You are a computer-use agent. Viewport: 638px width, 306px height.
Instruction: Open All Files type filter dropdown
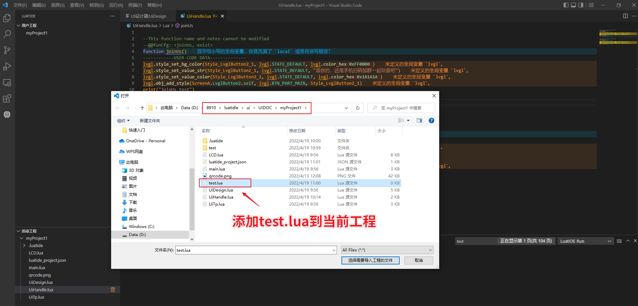pyautogui.click(x=387, y=250)
